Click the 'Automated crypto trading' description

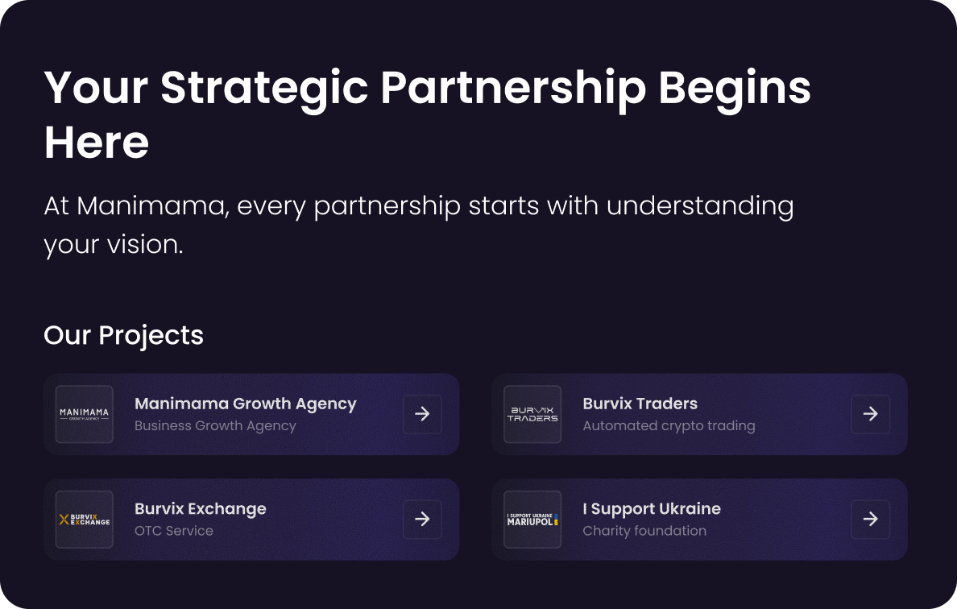point(669,425)
